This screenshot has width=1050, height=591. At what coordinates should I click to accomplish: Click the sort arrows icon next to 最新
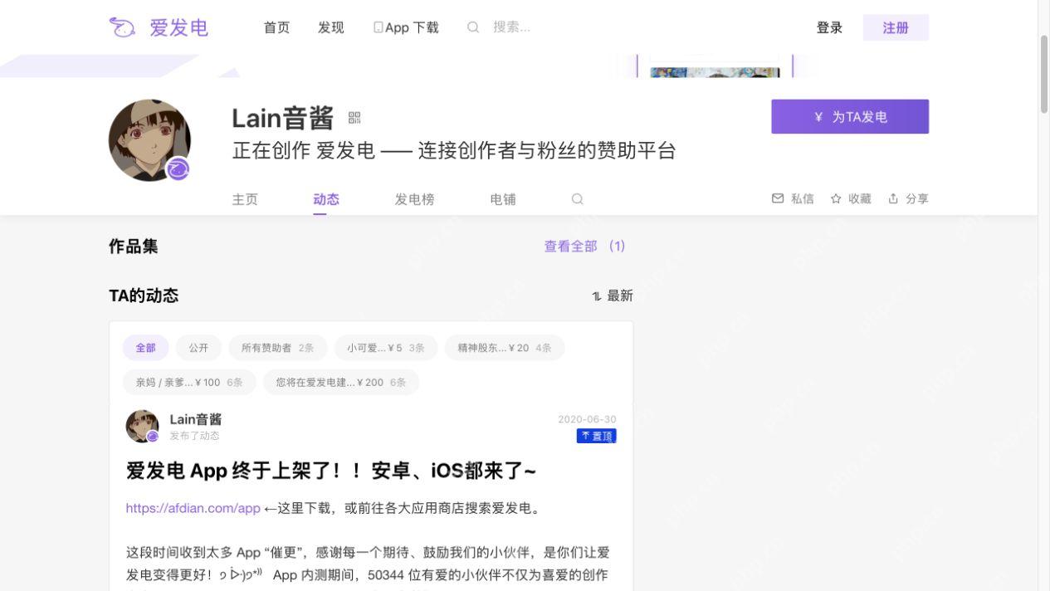(x=597, y=296)
